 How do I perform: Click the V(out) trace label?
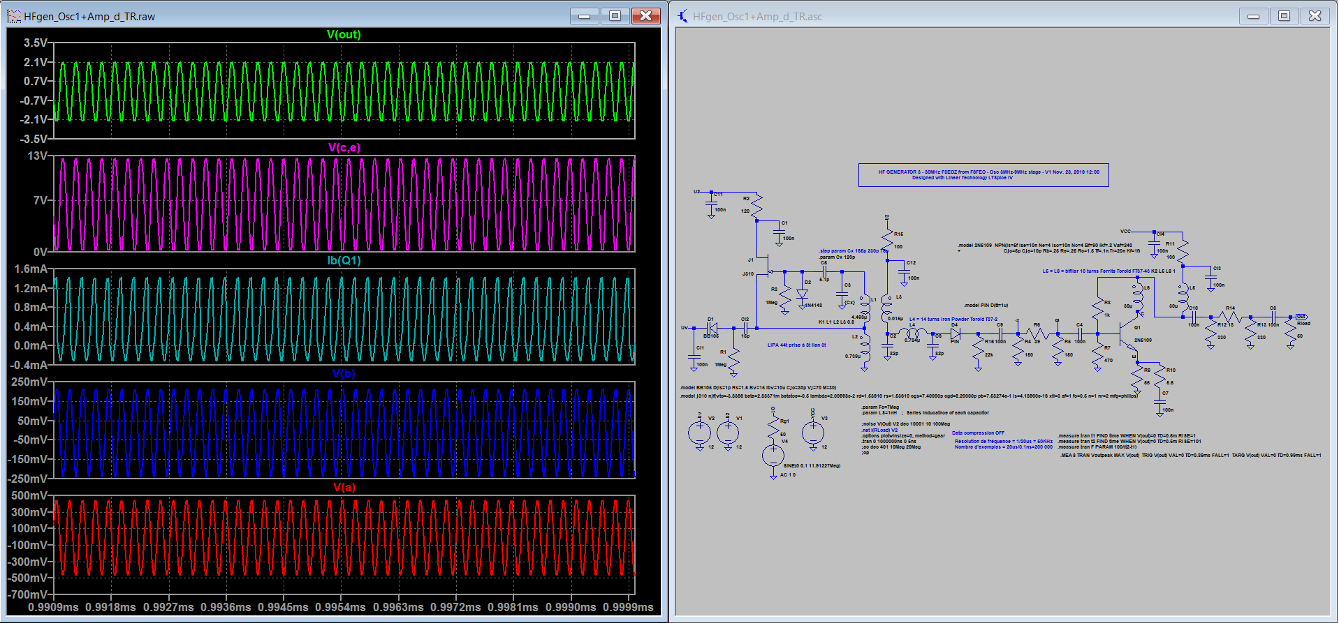(344, 34)
